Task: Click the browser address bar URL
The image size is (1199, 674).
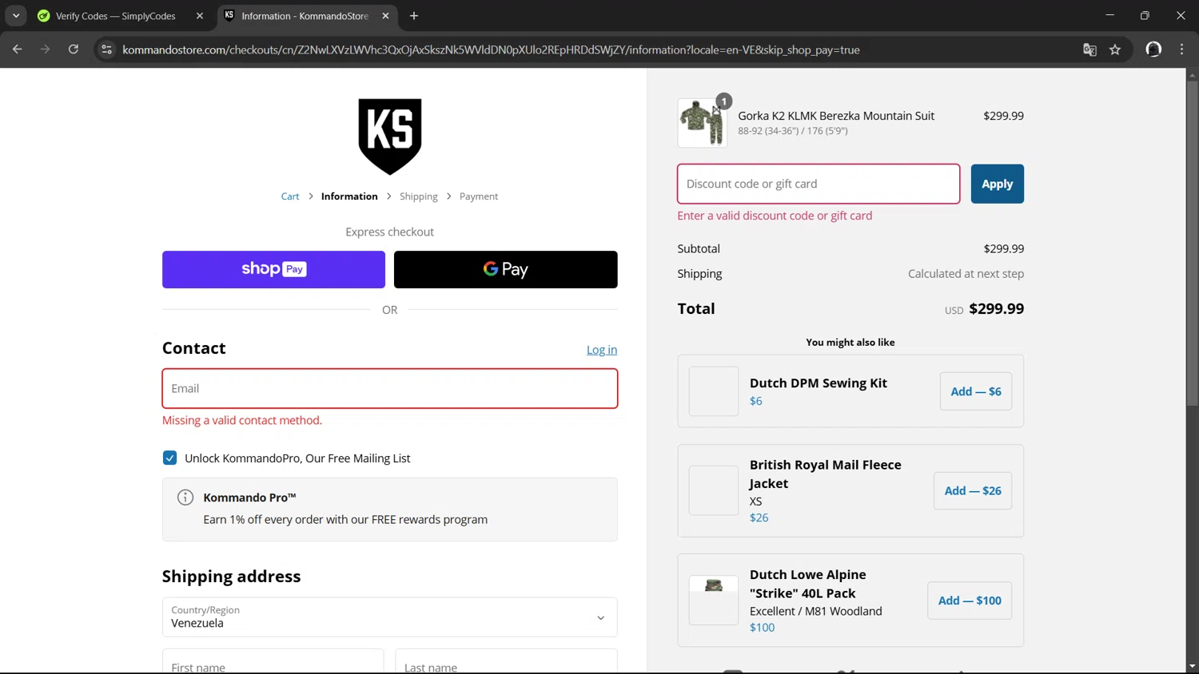Action: click(x=491, y=50)
